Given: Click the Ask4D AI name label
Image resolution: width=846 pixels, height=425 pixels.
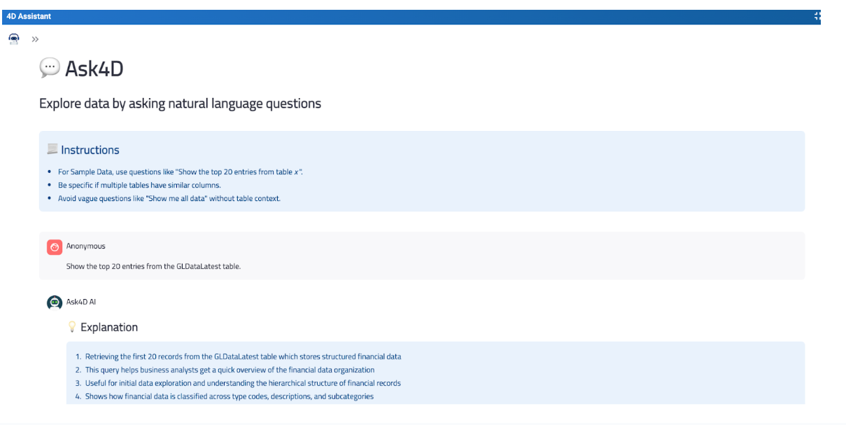Looking at the screenshot, I should [x=80, y=302].
